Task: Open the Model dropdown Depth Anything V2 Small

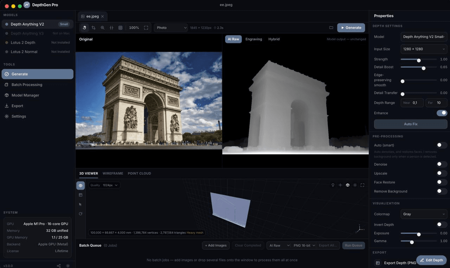Action: 424,37
